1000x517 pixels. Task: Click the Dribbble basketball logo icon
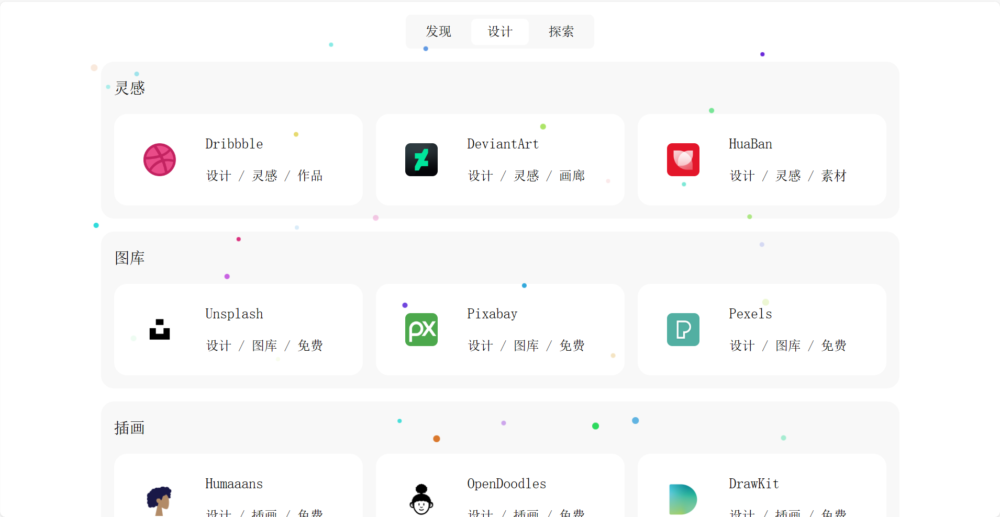(x=160, y=160)
